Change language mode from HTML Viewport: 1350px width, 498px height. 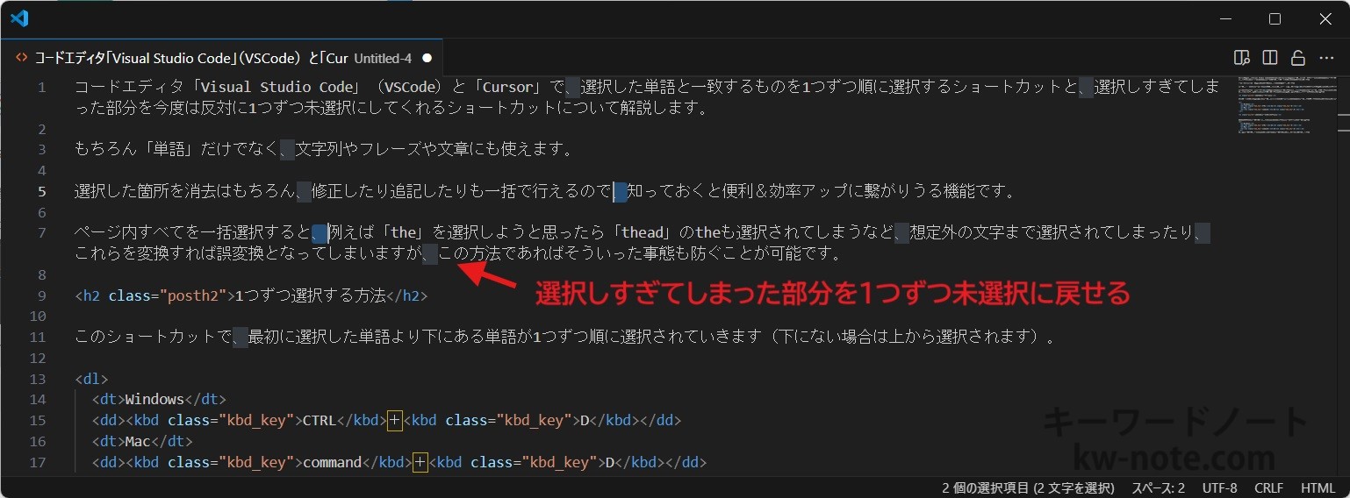coord(1318,487)
